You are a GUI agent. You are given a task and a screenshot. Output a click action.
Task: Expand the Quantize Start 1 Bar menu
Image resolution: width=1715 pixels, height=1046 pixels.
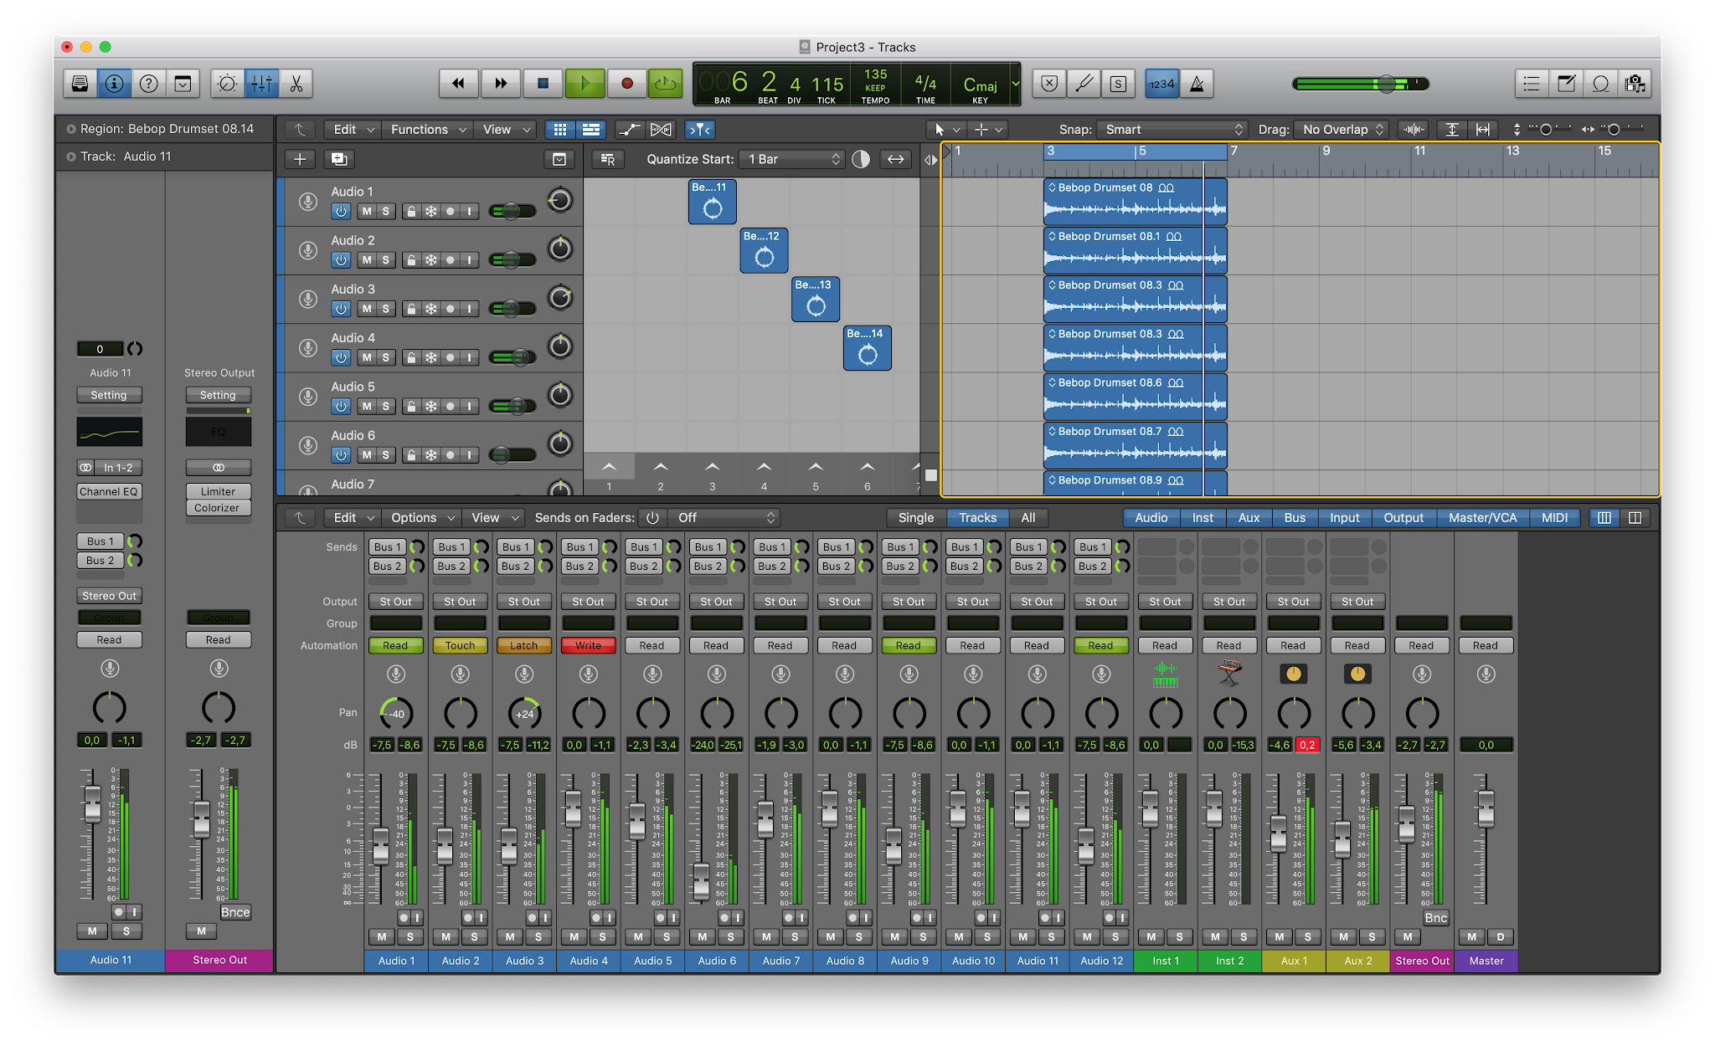click(793, 159)
